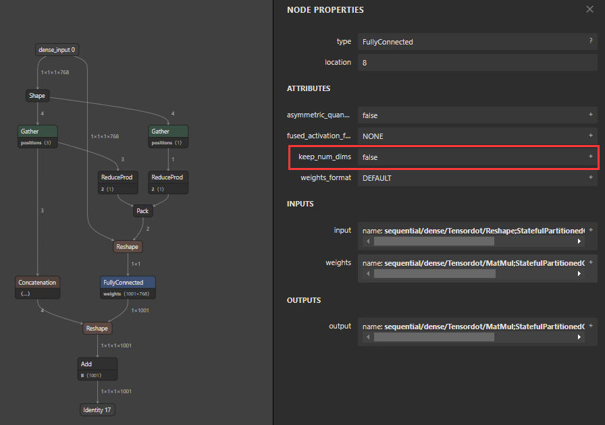Open the type help question mark
The image size is (605, 425).
(591, 40)
